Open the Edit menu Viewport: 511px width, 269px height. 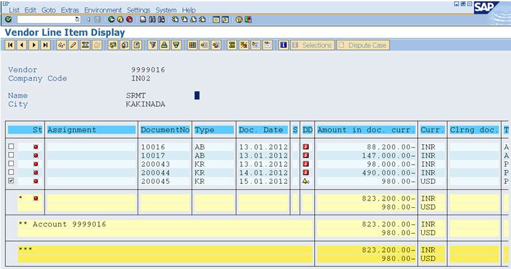point(31,10)
